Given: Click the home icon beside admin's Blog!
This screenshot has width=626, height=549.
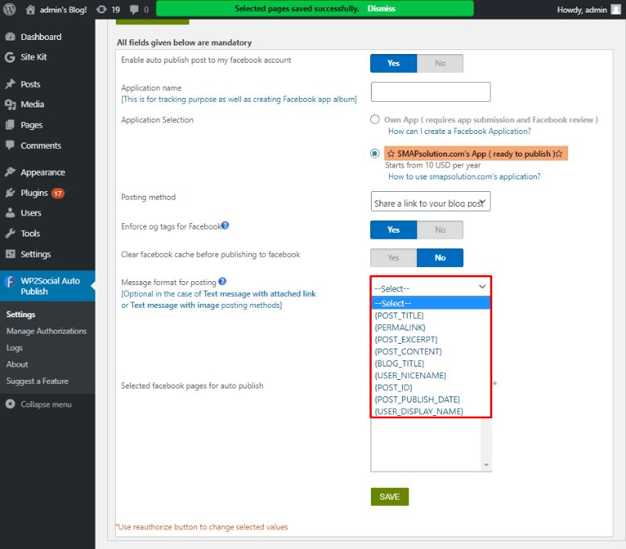Looking at the screenshot, I should coord(31,9).
